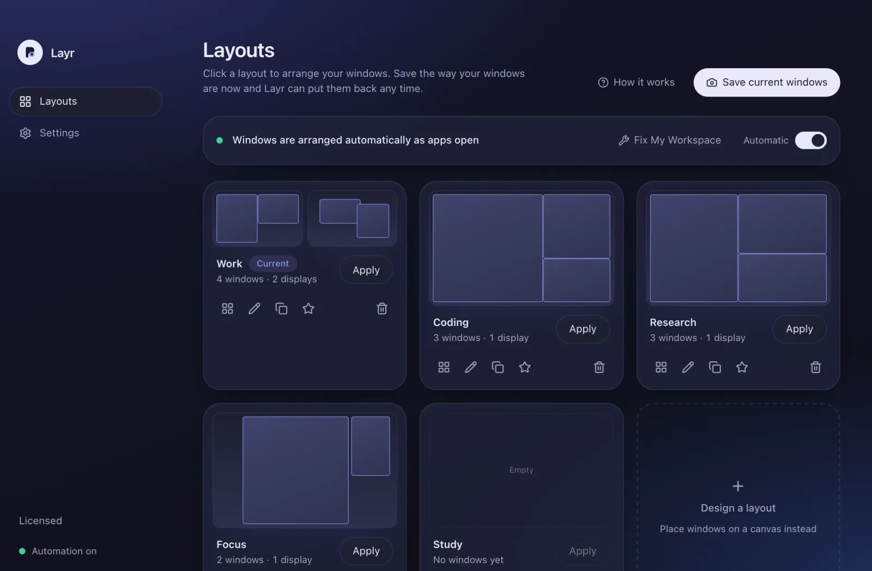Duplicate the Research layout
The image size is (872, 571).
point(714,367)
